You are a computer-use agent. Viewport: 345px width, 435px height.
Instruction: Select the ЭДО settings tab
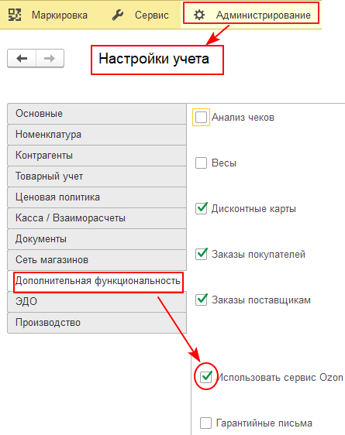click(97, 302)
